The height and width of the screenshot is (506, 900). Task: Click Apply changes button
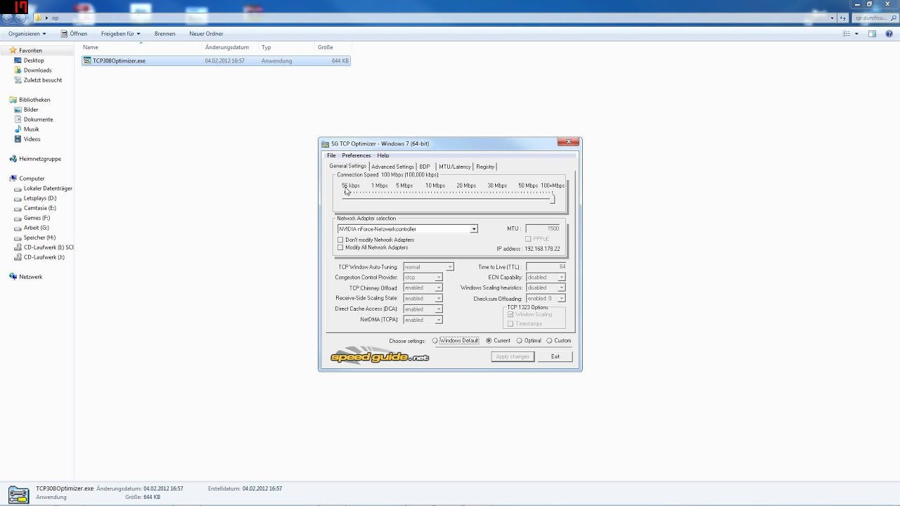(513, 356)
